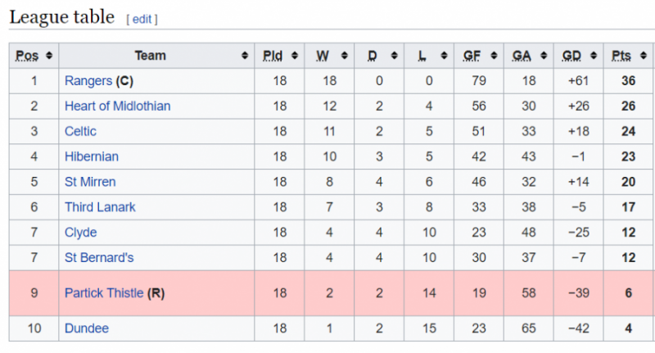Open St Mirren team page
Screen dimensions: 655x353
tap(90, 182)
